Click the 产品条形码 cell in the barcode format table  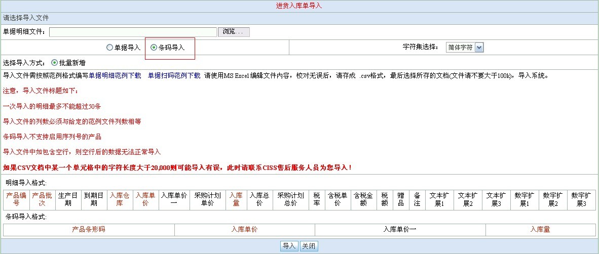(89, 230)
